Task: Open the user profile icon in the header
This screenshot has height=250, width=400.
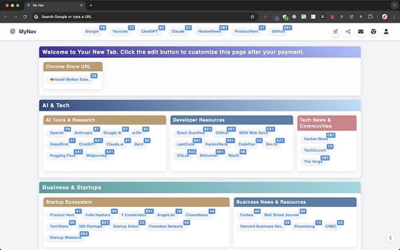Action: tap(386, 31)
